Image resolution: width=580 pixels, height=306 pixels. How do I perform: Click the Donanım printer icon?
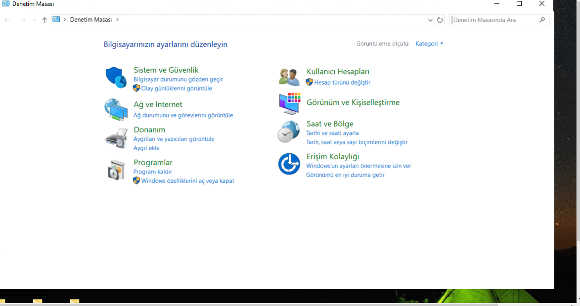point(116,138)
